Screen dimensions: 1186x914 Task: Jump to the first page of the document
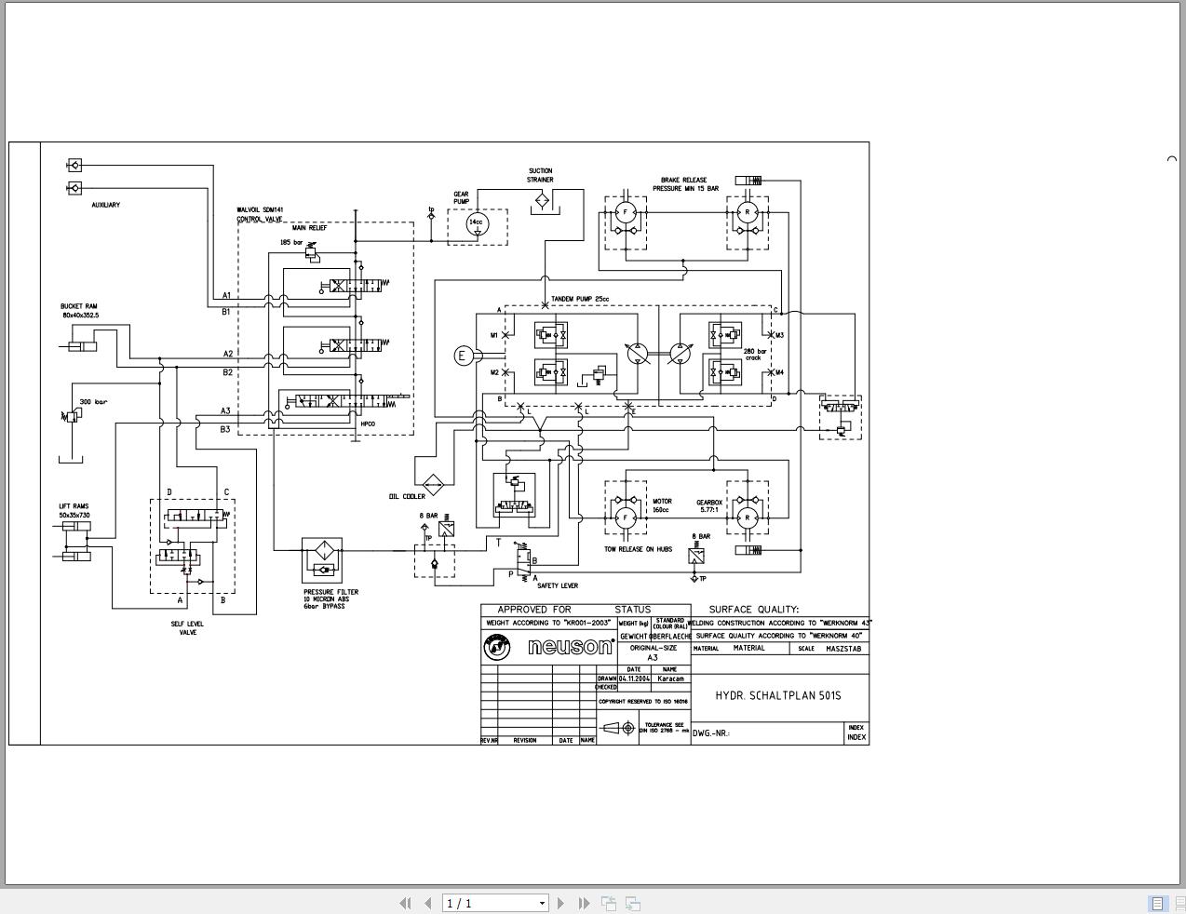coord(407,903)
